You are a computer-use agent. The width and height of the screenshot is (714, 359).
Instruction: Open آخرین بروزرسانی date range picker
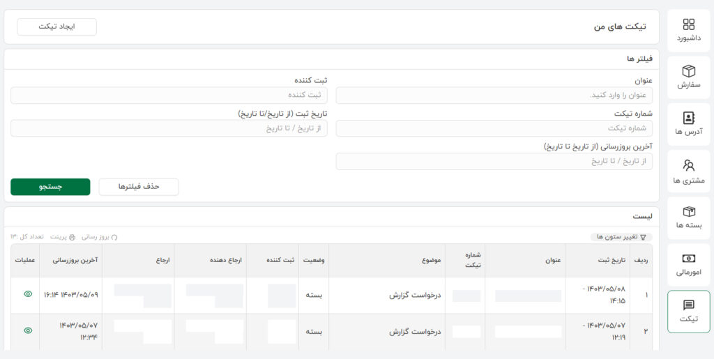tap(494, 162)
